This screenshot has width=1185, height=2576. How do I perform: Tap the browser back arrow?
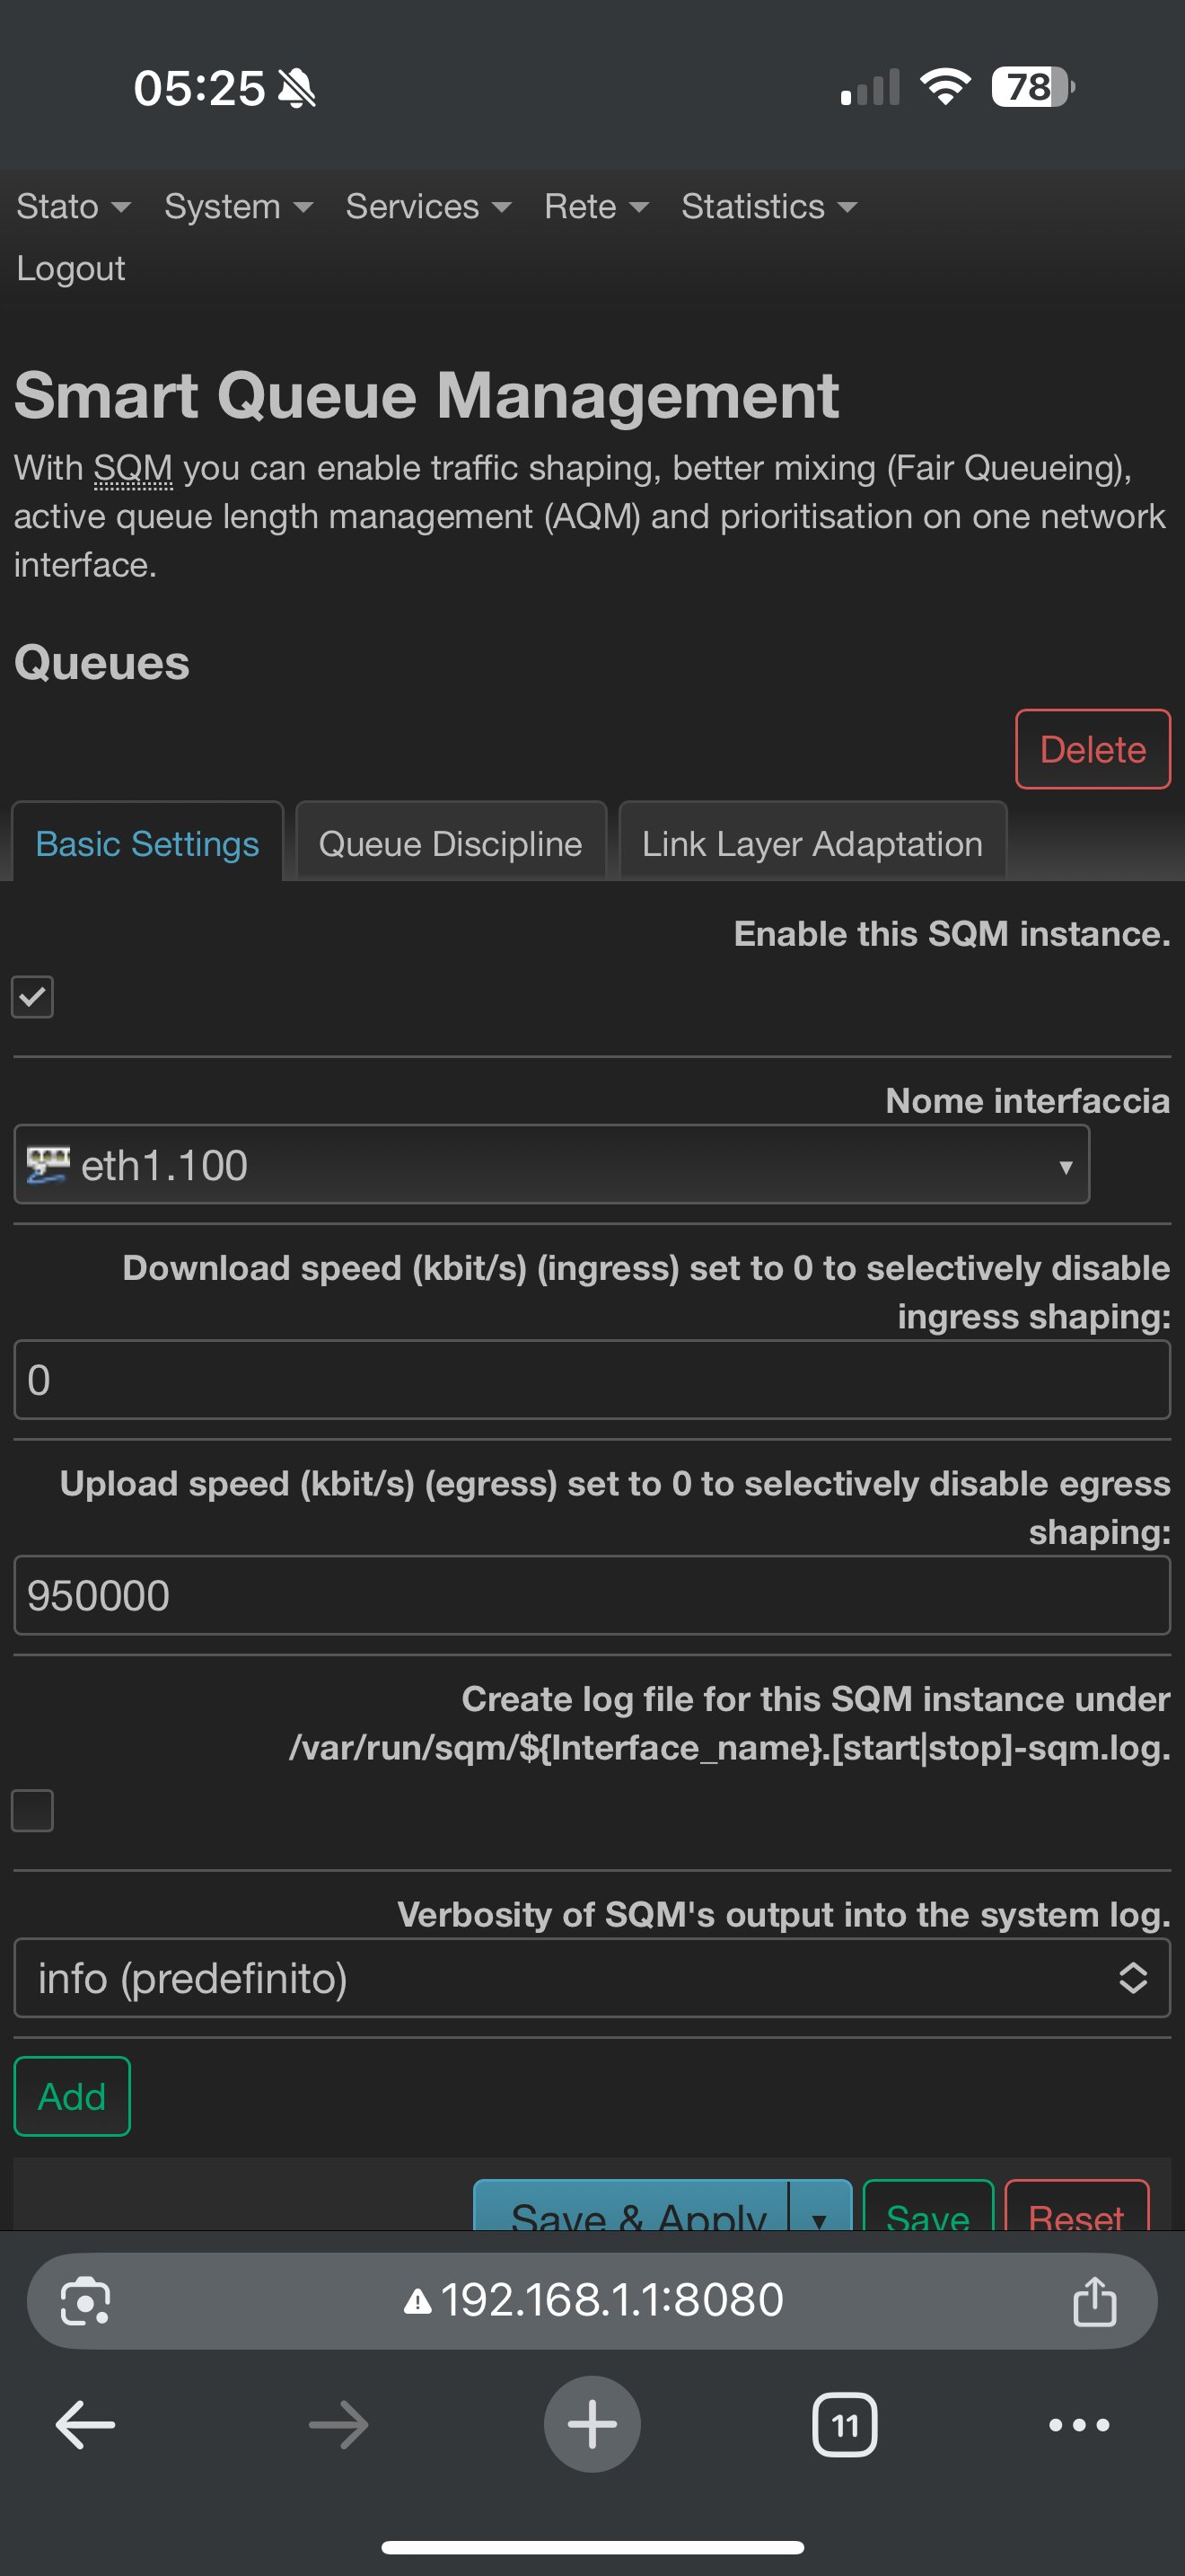pos(85,2424)
